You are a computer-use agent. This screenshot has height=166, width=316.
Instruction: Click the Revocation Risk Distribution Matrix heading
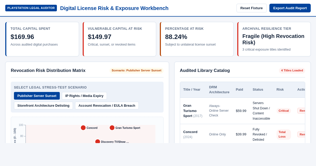pos(48,71)
